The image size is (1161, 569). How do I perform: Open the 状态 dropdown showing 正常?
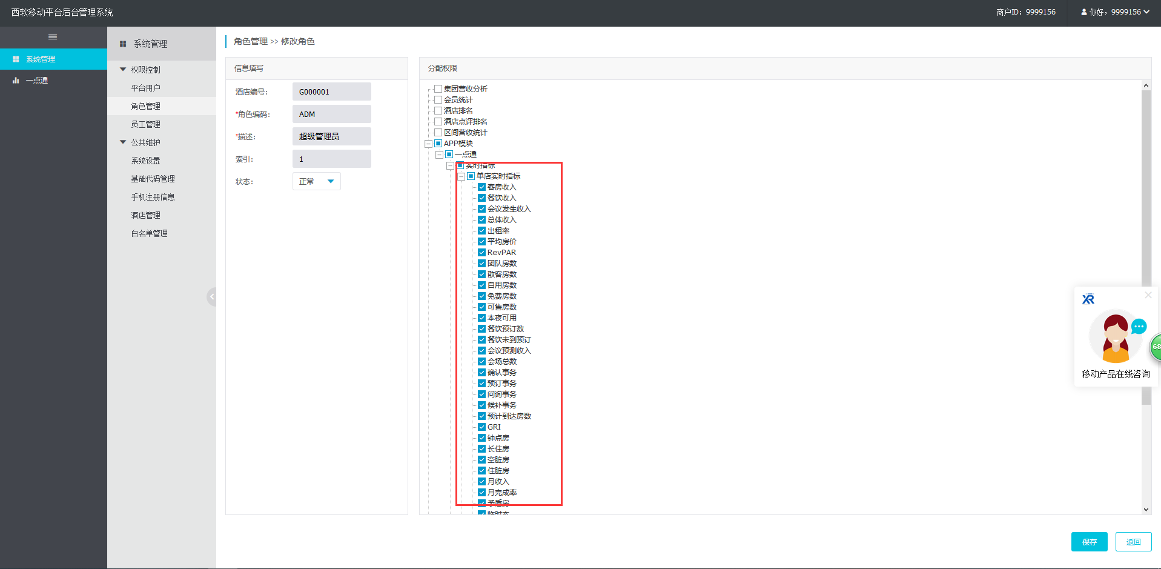pyautogui.click(x=316, y=181)
